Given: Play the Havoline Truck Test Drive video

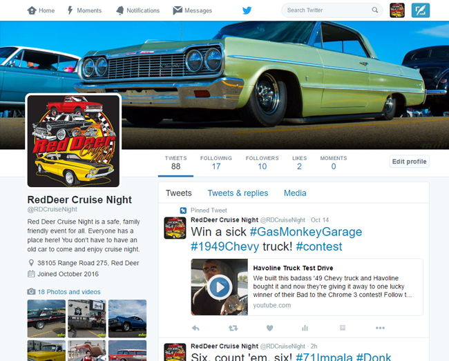Looking at the screenshot, I should click(x=219, y=286).
